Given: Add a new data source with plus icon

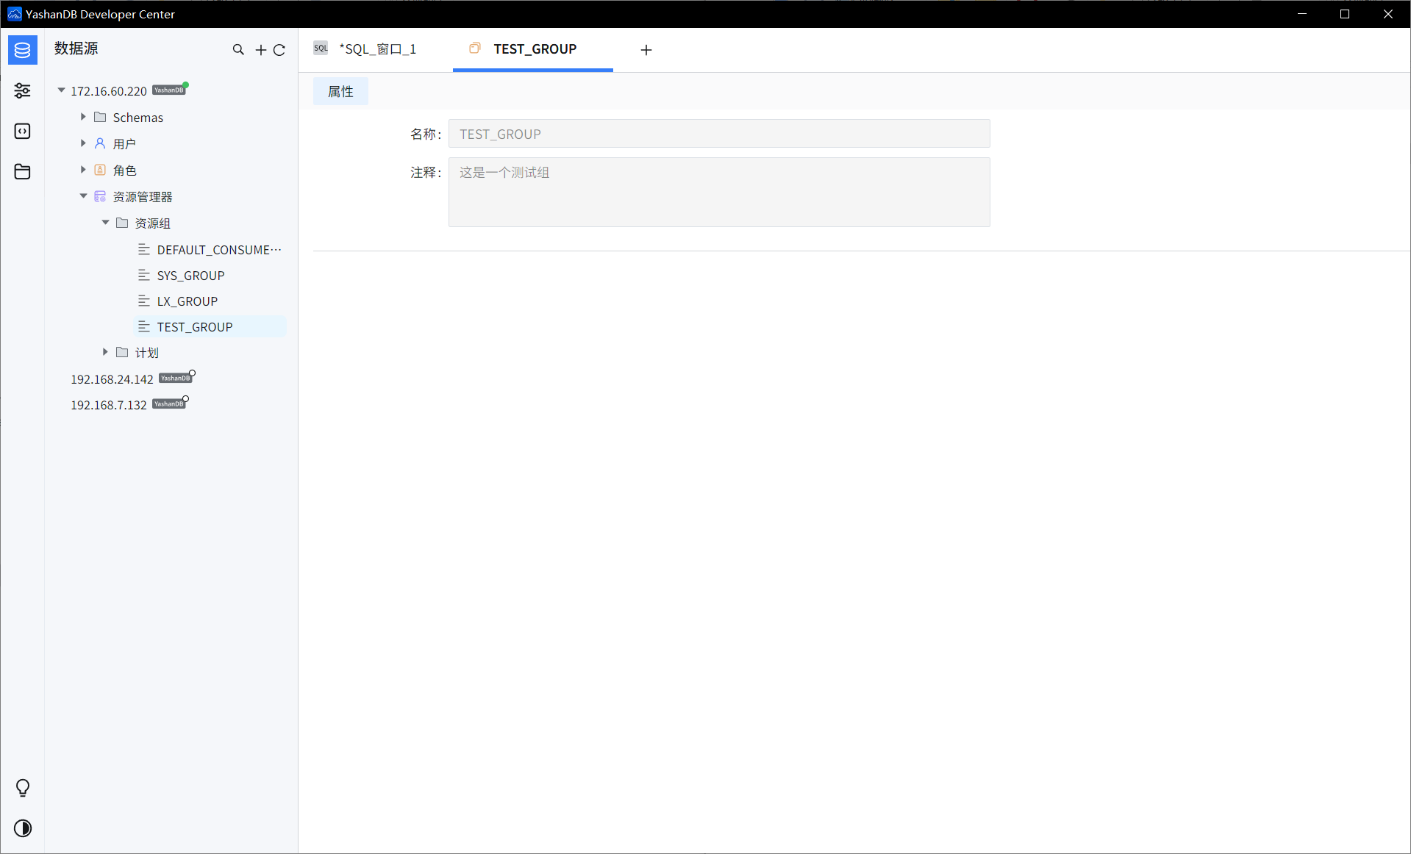Looking at the screenshot, I should pos(261,50).
